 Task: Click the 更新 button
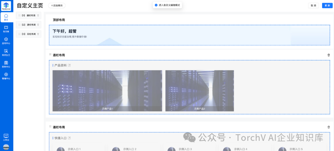(x=327, y=6)
